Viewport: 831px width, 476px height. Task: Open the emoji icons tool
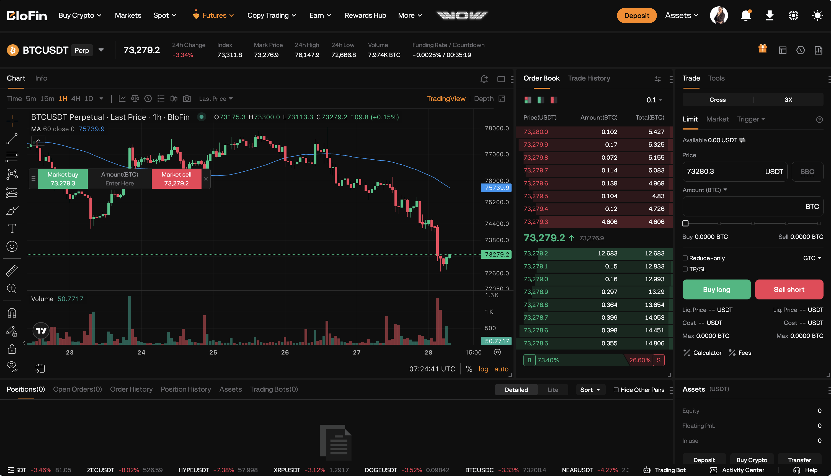click(x=12, y=246)
